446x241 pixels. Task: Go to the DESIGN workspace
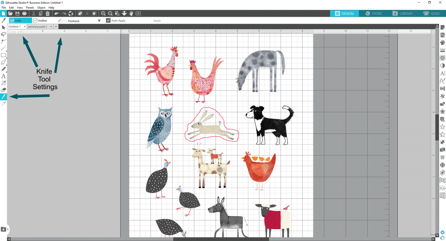(x=345, y=13)
